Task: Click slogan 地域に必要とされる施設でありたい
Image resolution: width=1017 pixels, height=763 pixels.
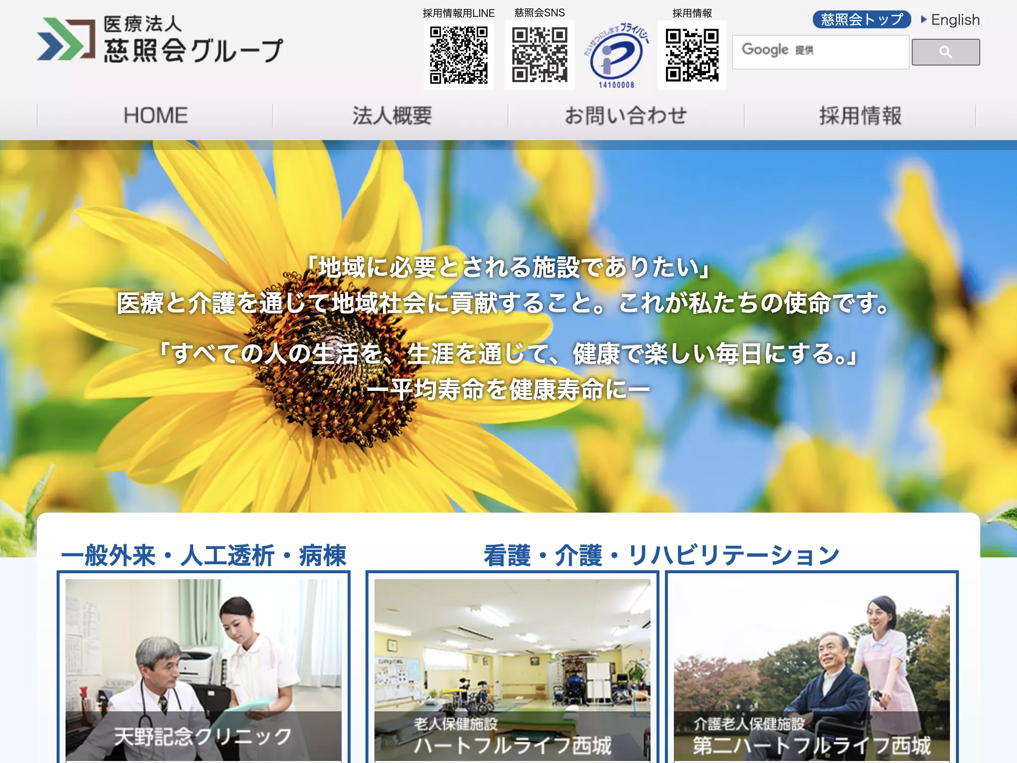Action: [x=508, y=267]
